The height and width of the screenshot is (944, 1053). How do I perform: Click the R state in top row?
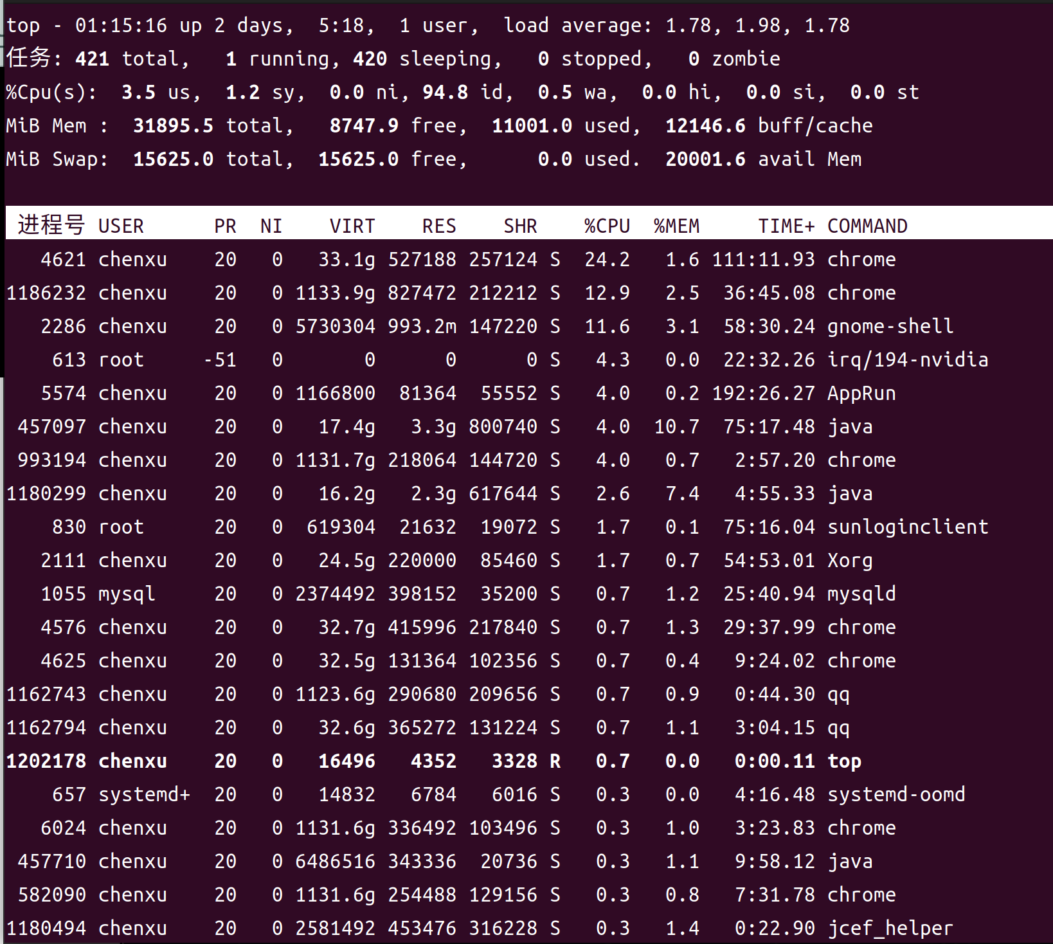tap(555, 761)
